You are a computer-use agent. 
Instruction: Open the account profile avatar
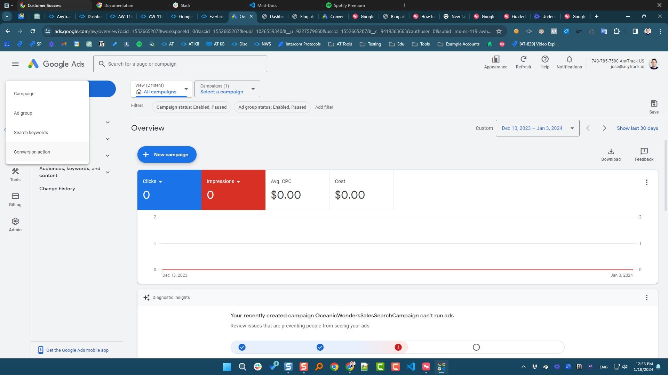(x=654, y=64)
